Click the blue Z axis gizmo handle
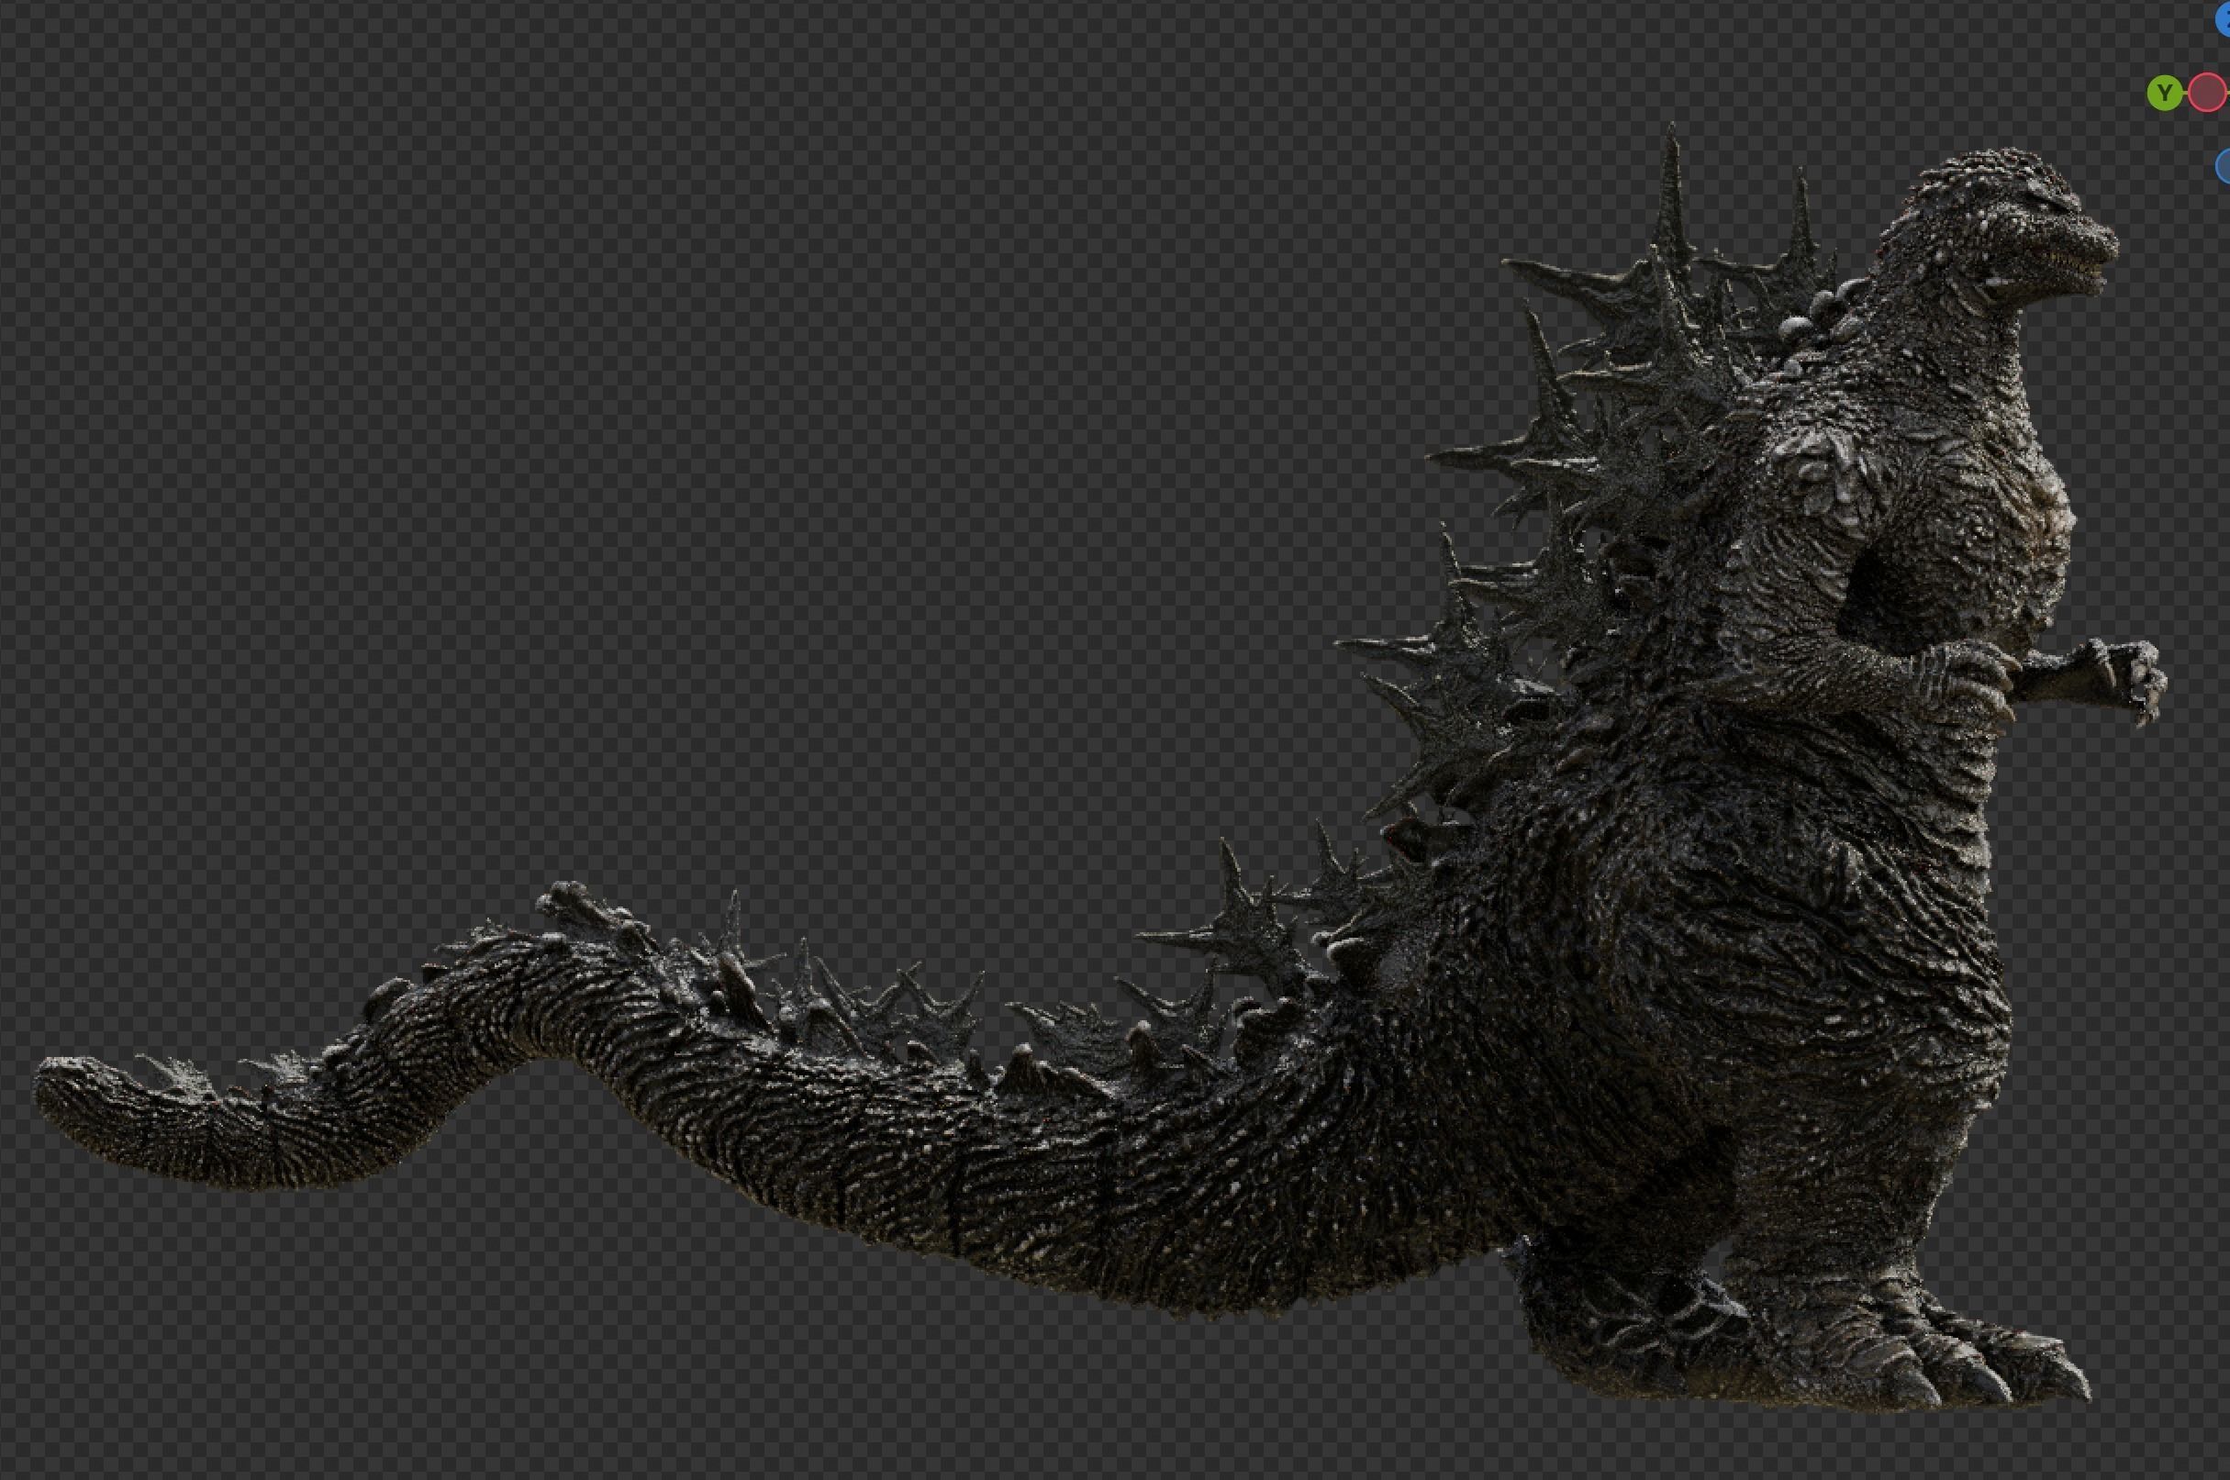2230x1480 pixels. (2224, 19)
